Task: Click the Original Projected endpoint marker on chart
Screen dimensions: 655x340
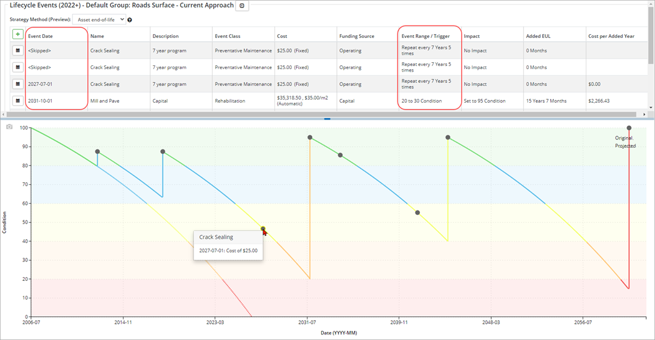Action: [x=629, y=128]
